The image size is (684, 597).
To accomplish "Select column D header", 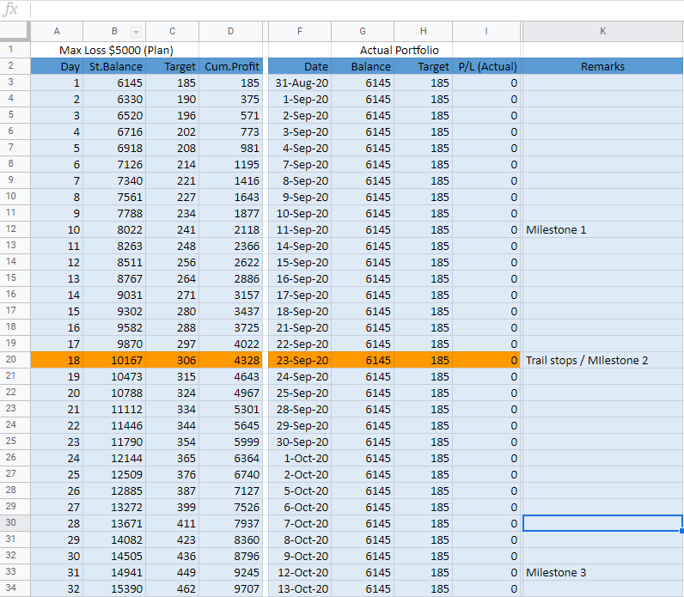I will pyautogui.click(x=231, y=32).
